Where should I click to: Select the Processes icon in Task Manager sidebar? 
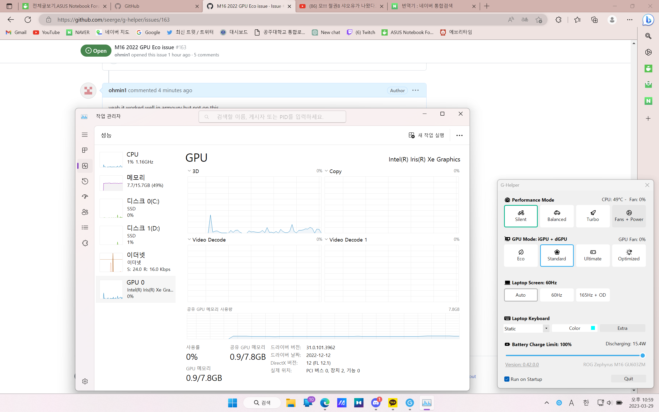(x=85, y=150)
